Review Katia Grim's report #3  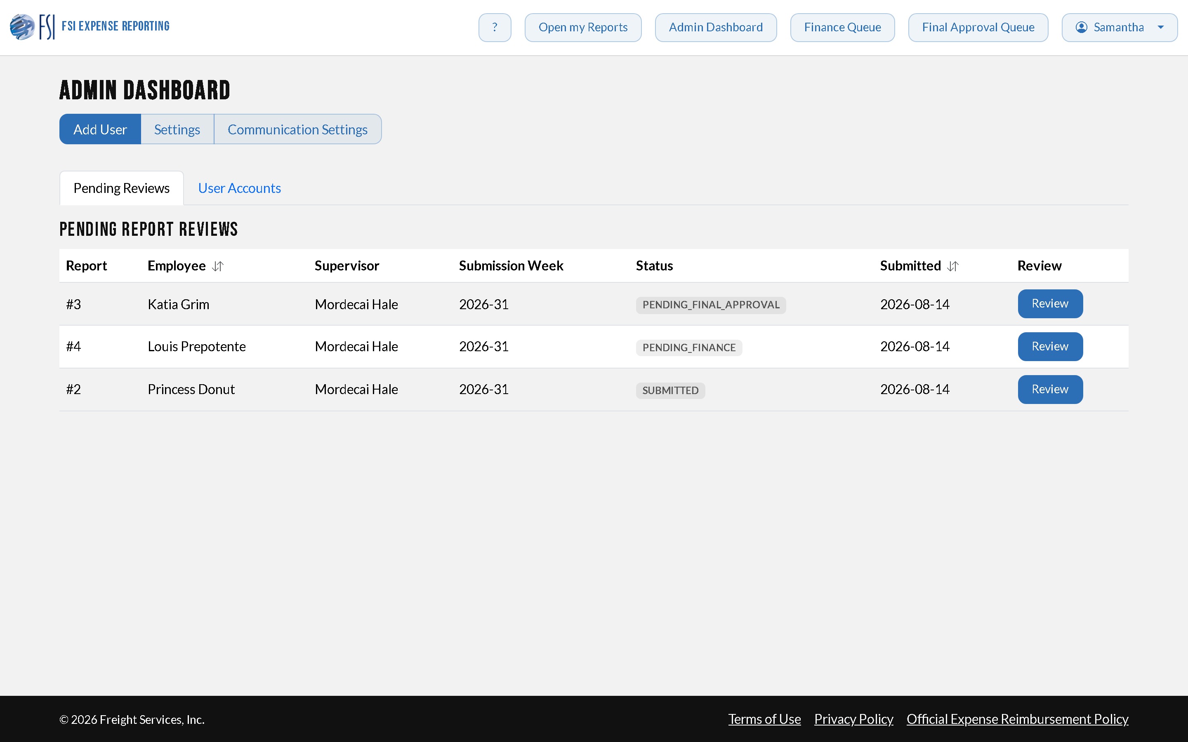click(1050, 304)
